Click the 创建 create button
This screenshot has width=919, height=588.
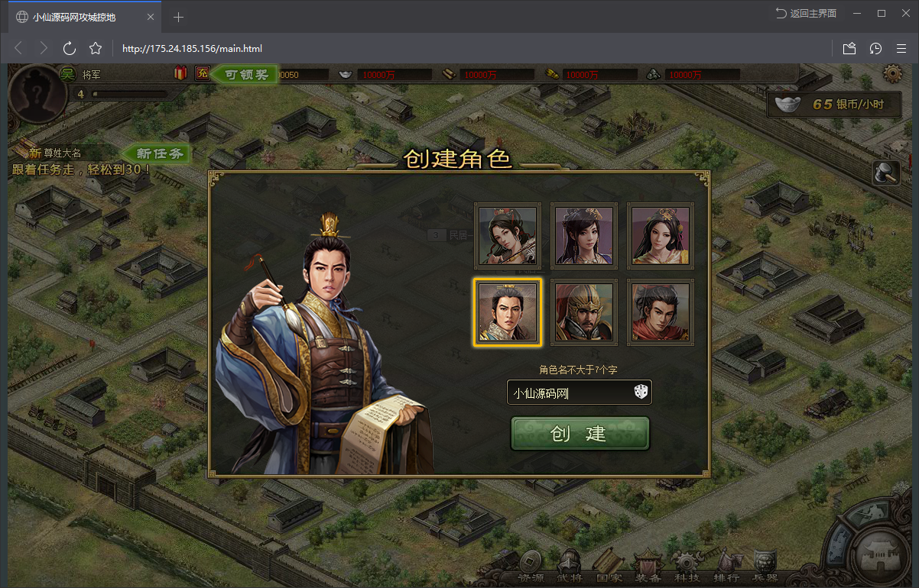[x=580, y=433]
